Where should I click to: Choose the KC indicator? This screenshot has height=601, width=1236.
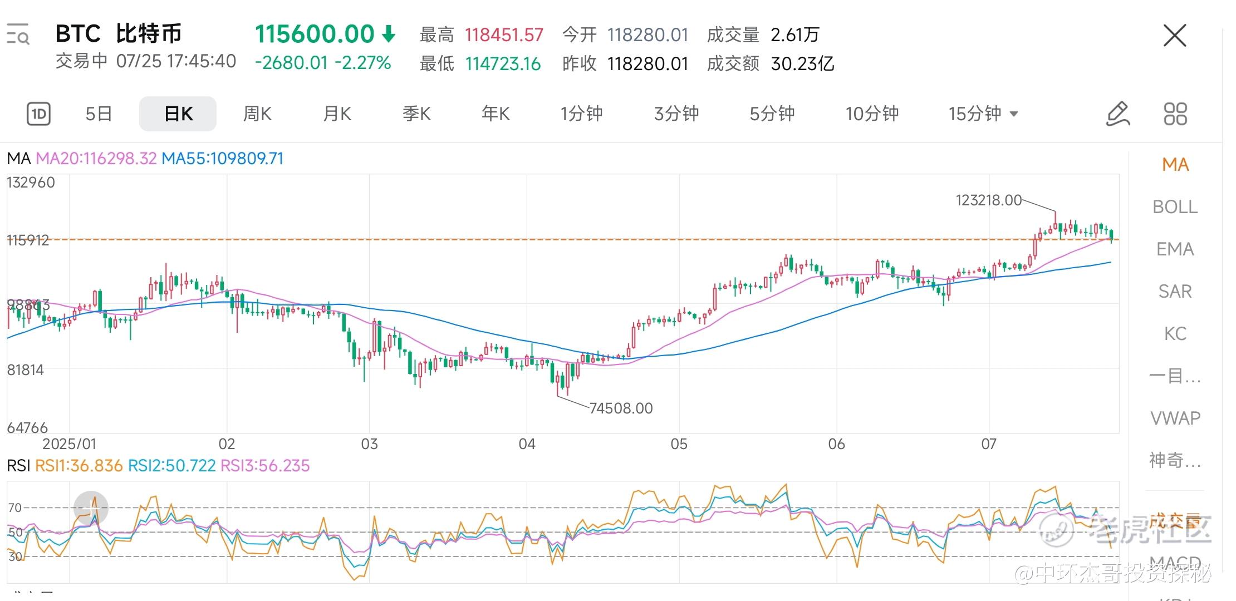[1175, 334]
